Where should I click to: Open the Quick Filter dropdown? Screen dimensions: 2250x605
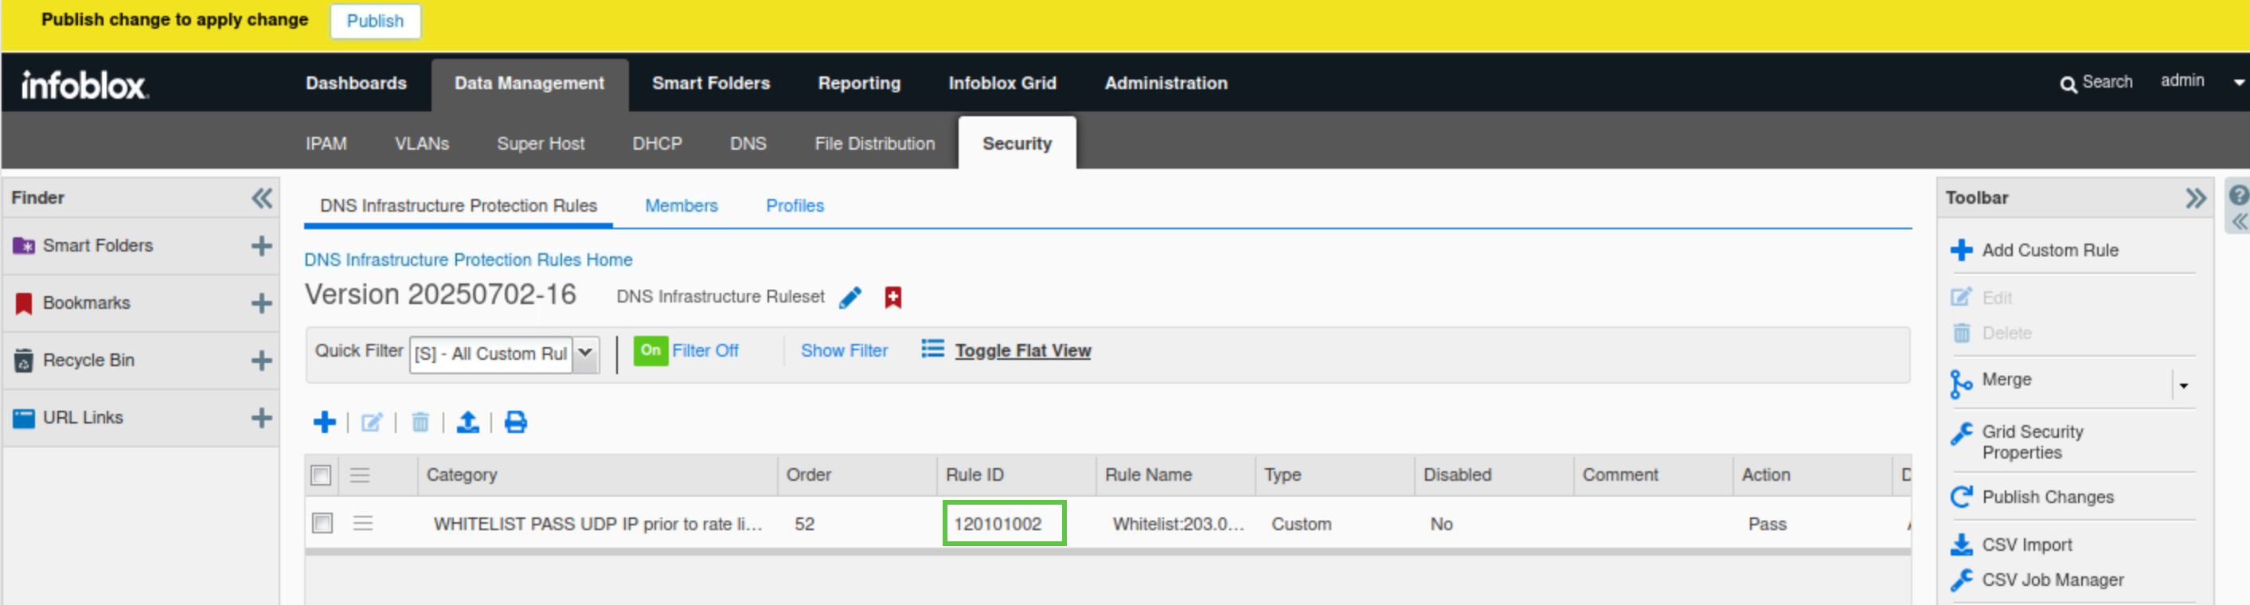586,353
